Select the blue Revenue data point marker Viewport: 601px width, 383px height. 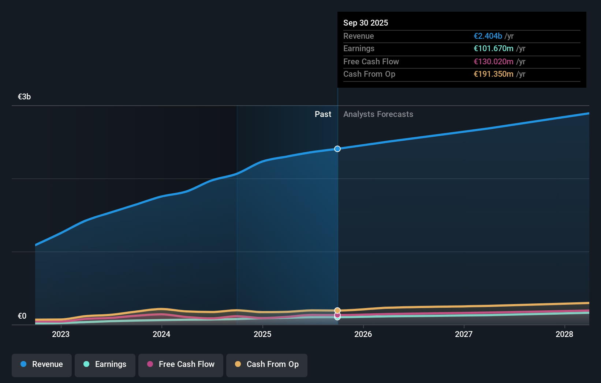[337, 149]
